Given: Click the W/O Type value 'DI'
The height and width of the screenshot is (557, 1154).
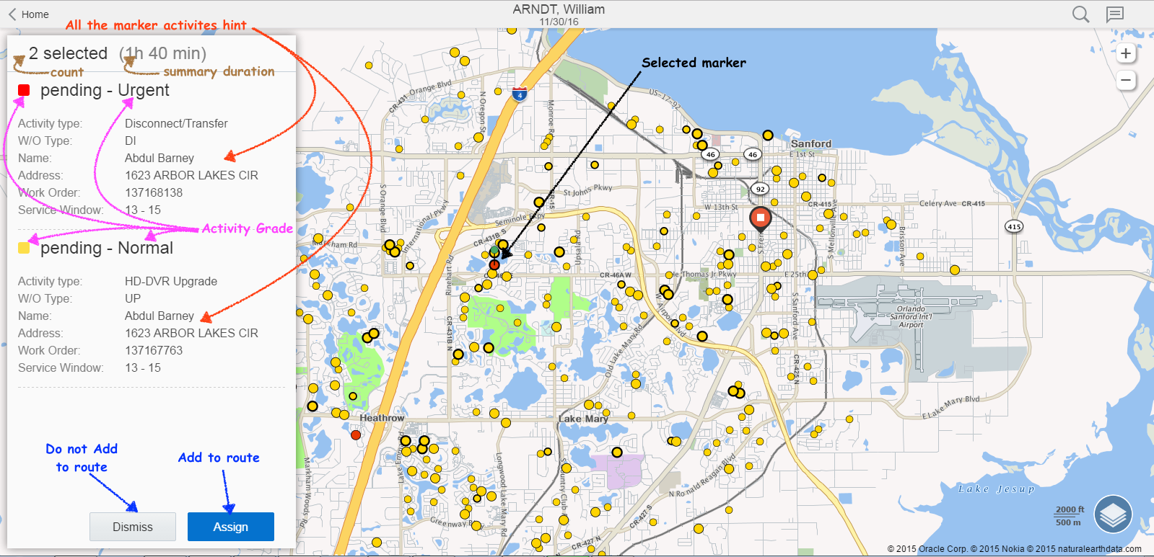Looking at the screenshot, I should point(131,141).
